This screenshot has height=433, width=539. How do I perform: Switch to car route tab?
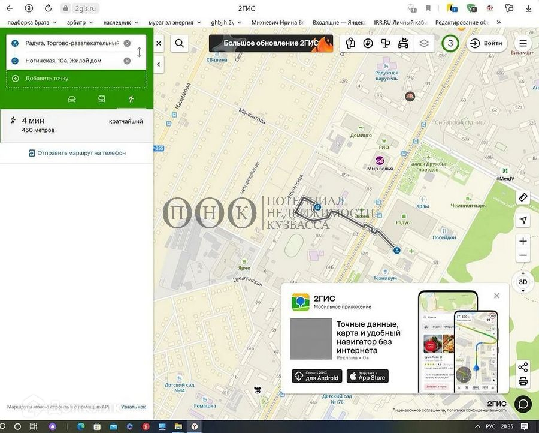click(72, 99)
